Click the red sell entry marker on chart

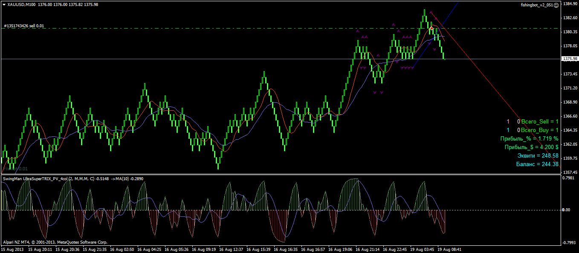tap(431, 28)
